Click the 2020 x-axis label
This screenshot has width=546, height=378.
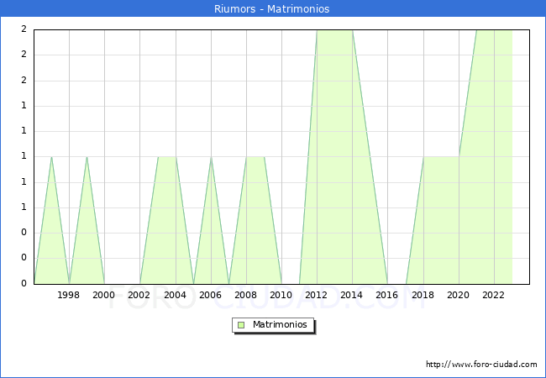[x=458, y=295]
